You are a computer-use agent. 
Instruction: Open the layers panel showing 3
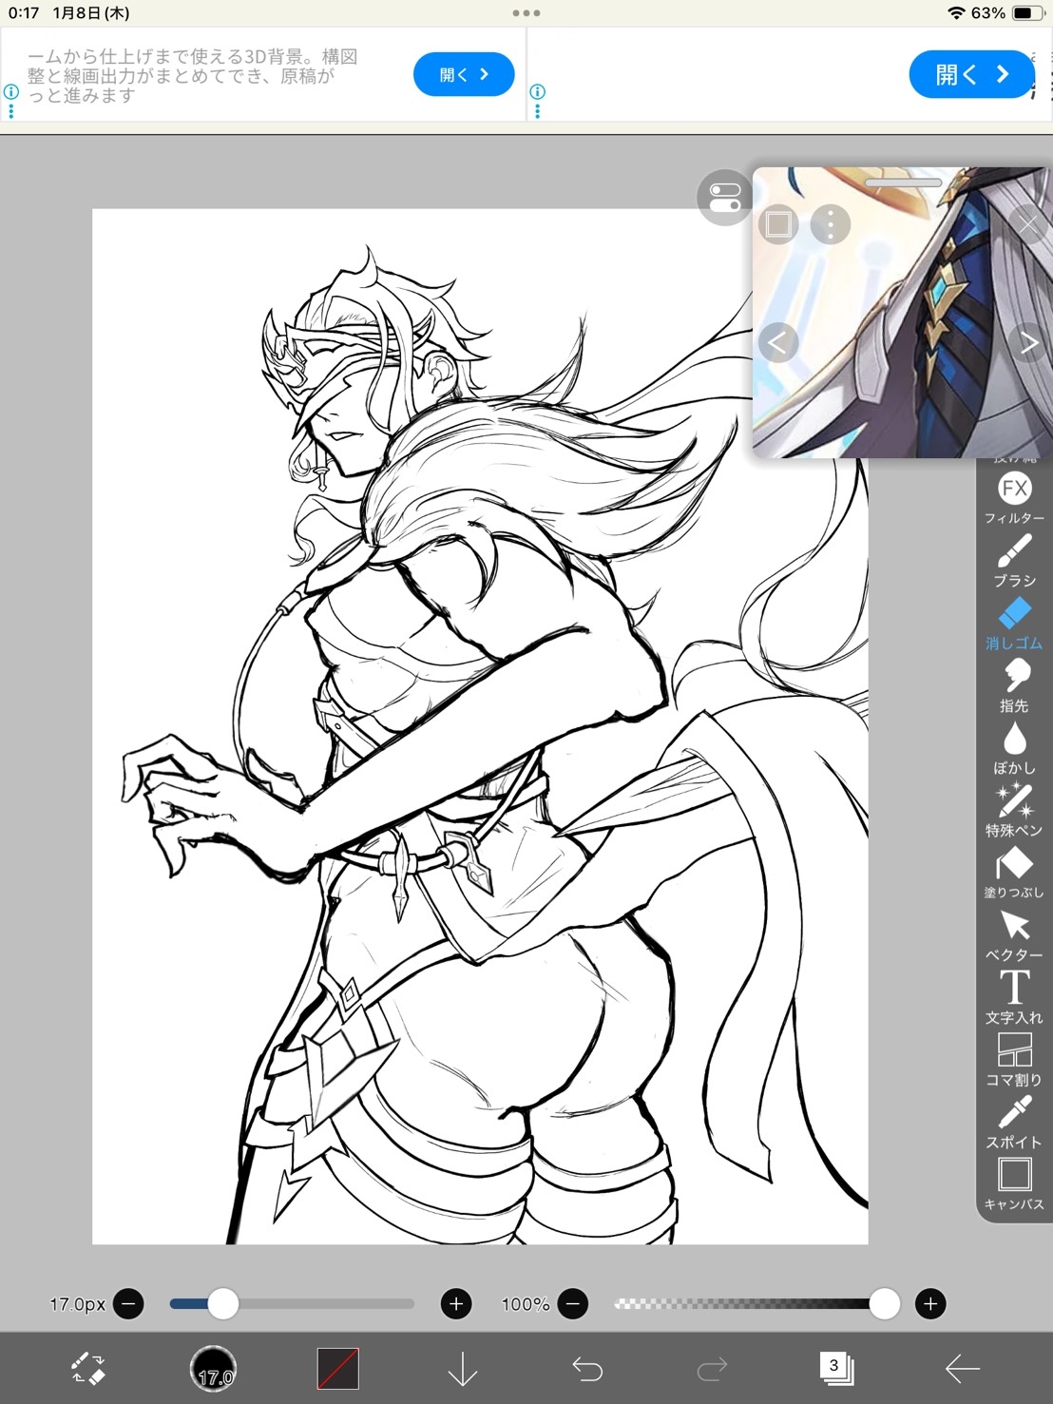[x=835, y=1369]
